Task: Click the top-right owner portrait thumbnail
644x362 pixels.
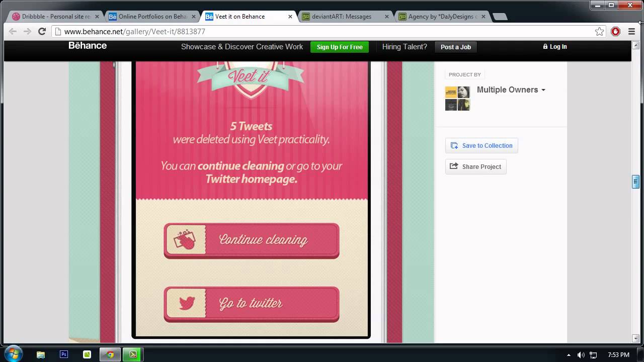Action: pyautogui.click(x=463, y=92)
